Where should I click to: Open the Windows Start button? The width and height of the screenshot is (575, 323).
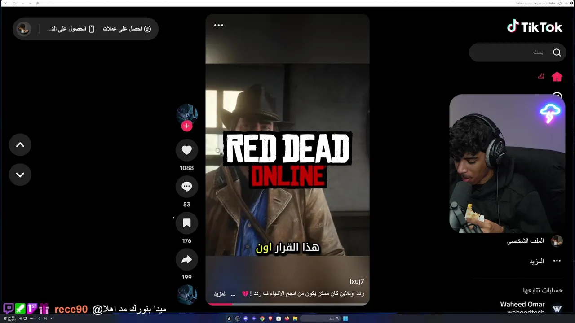(345, 319)
